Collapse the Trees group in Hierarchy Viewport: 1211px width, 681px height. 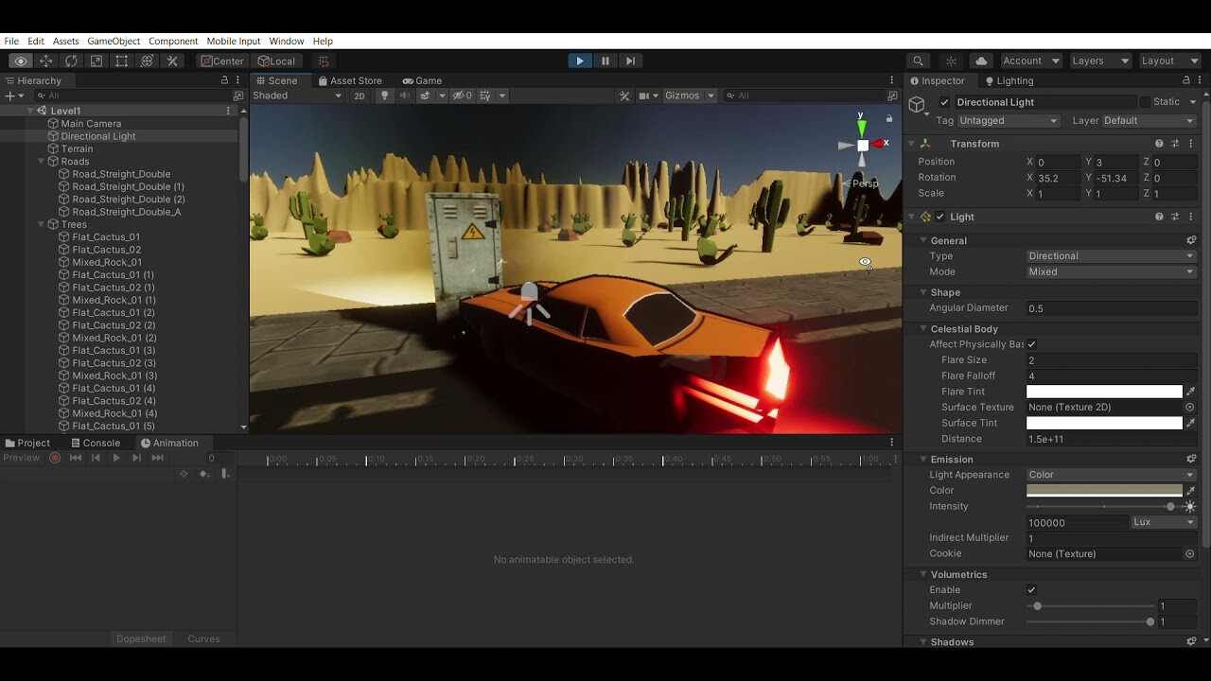click(42, 224)
